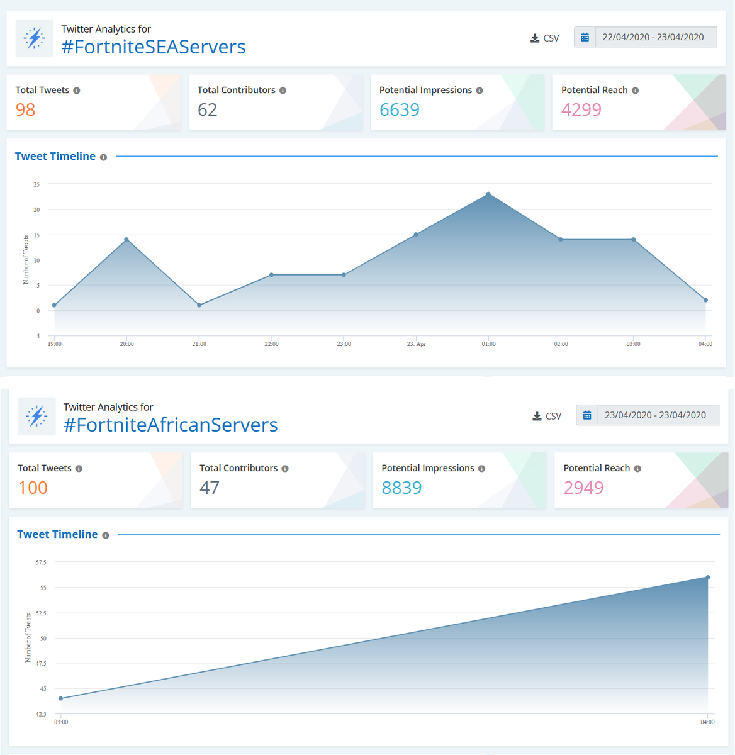Download CSV for the #FortniteSEAServers report

[x=544, y=38]
